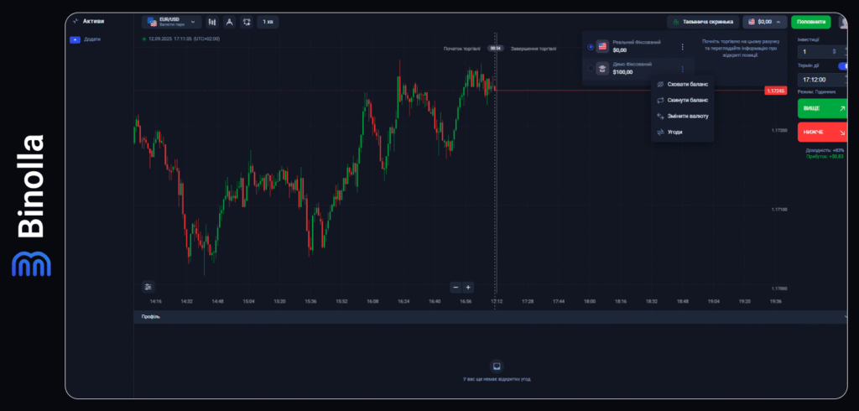
Task: Zoom in the chart with plus
Action: click(x=468, y=287)
